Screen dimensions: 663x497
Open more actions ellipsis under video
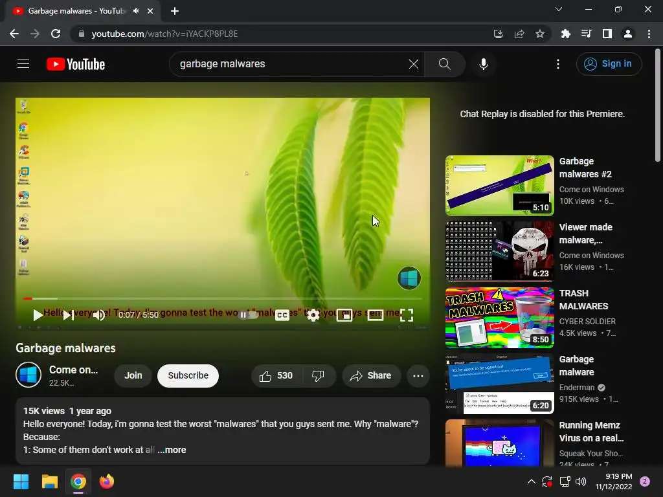pyautogui.click(x=418, y=376)
